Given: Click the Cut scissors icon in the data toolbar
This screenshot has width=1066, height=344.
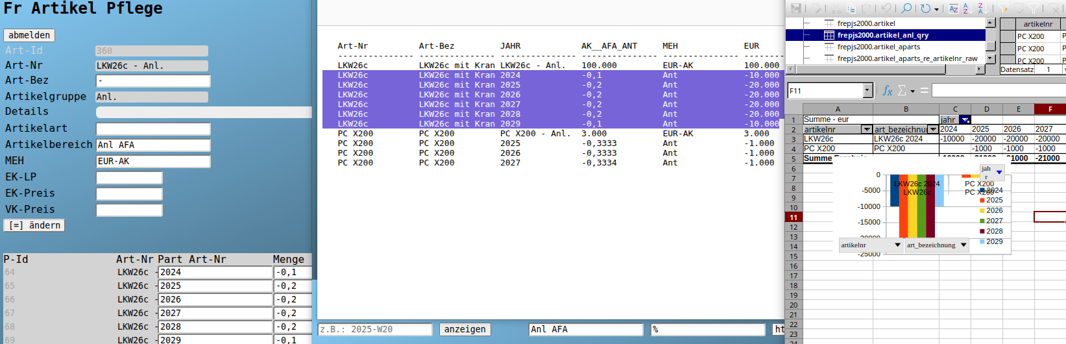Looking at the screenshot, I should click(x=836, y=8).
